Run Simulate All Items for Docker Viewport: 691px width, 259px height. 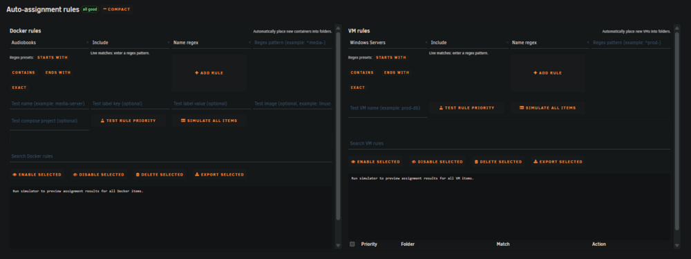pos(209,121)
